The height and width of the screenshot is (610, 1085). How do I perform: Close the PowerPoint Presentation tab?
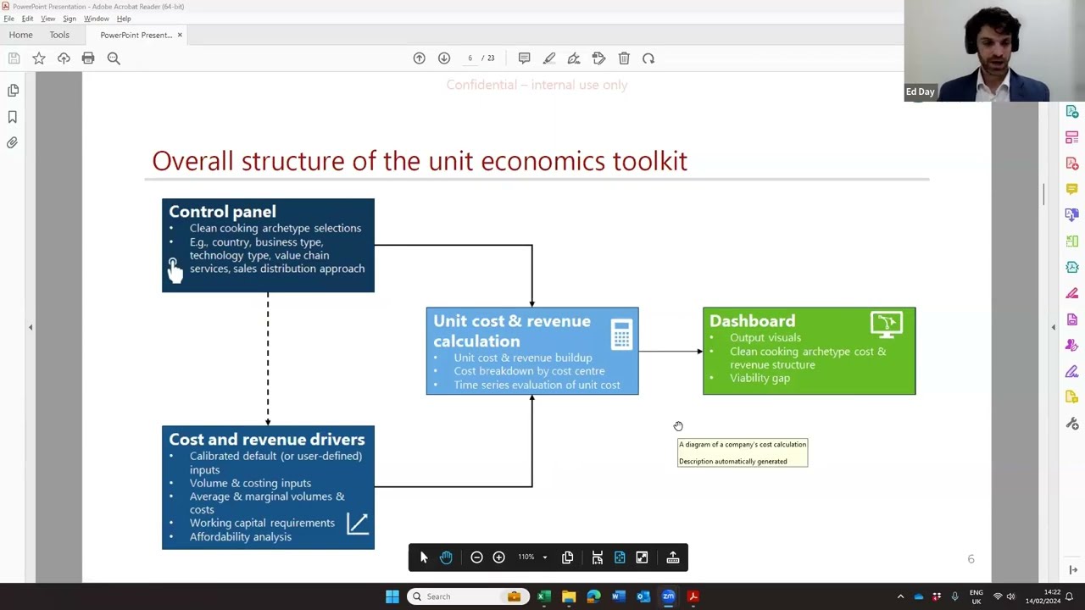coord(180,35)
